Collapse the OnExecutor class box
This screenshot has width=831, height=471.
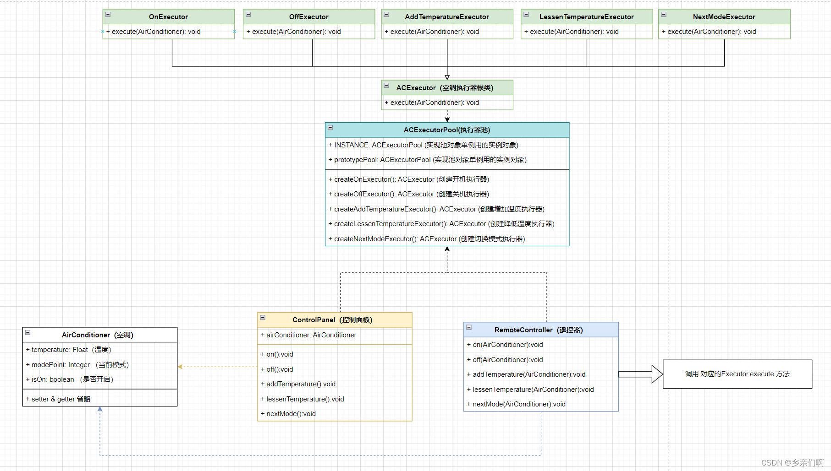click(x=108, y=15)
